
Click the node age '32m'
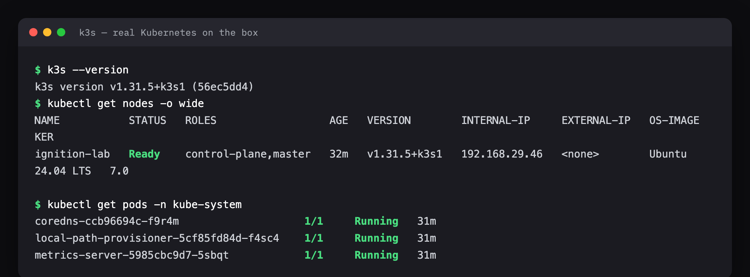[339, 154]
